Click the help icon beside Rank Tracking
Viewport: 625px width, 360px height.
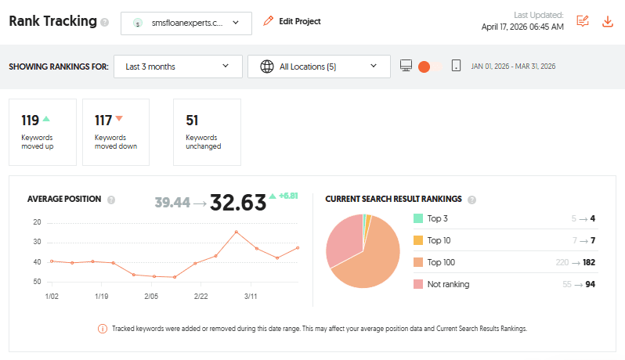click(104, 22)
